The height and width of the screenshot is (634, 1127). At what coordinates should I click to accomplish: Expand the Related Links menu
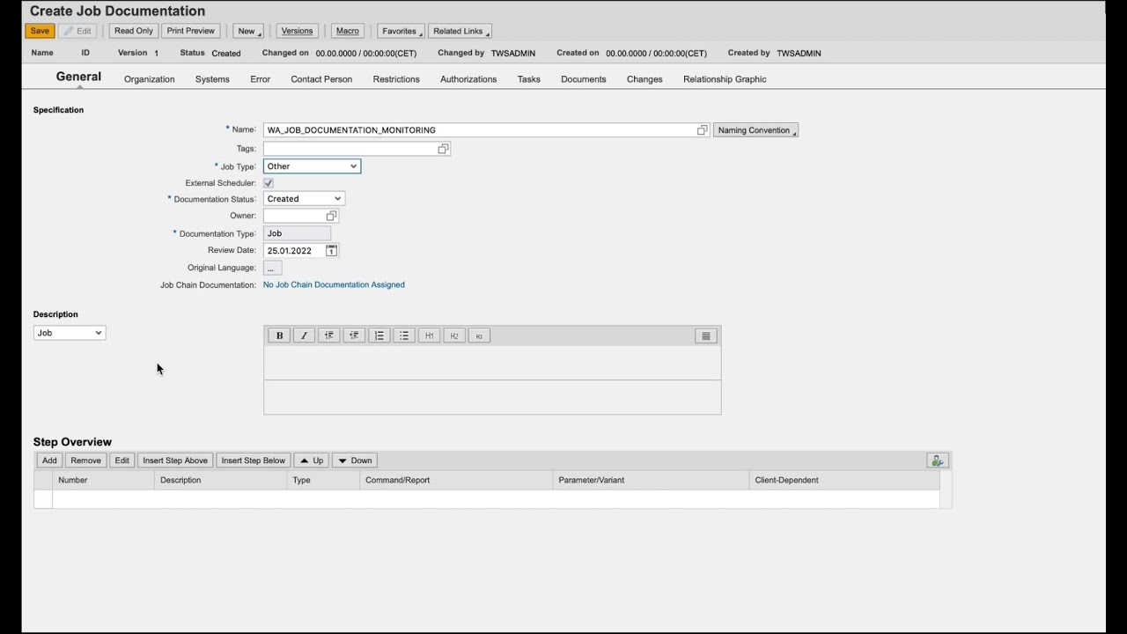(460, 31)
